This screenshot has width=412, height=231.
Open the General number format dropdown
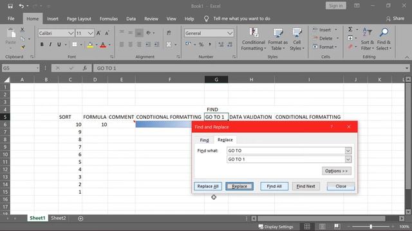coord(230,33)
